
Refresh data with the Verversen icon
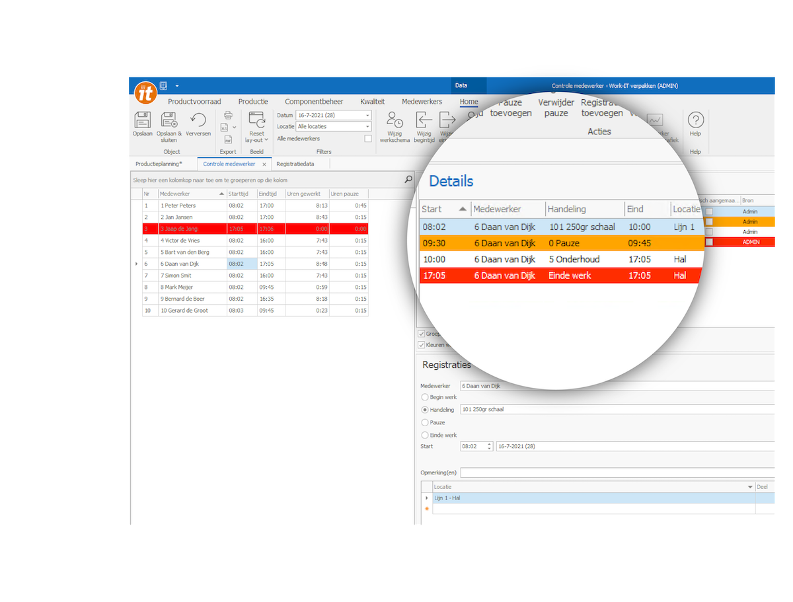click(x=198, y=120)
